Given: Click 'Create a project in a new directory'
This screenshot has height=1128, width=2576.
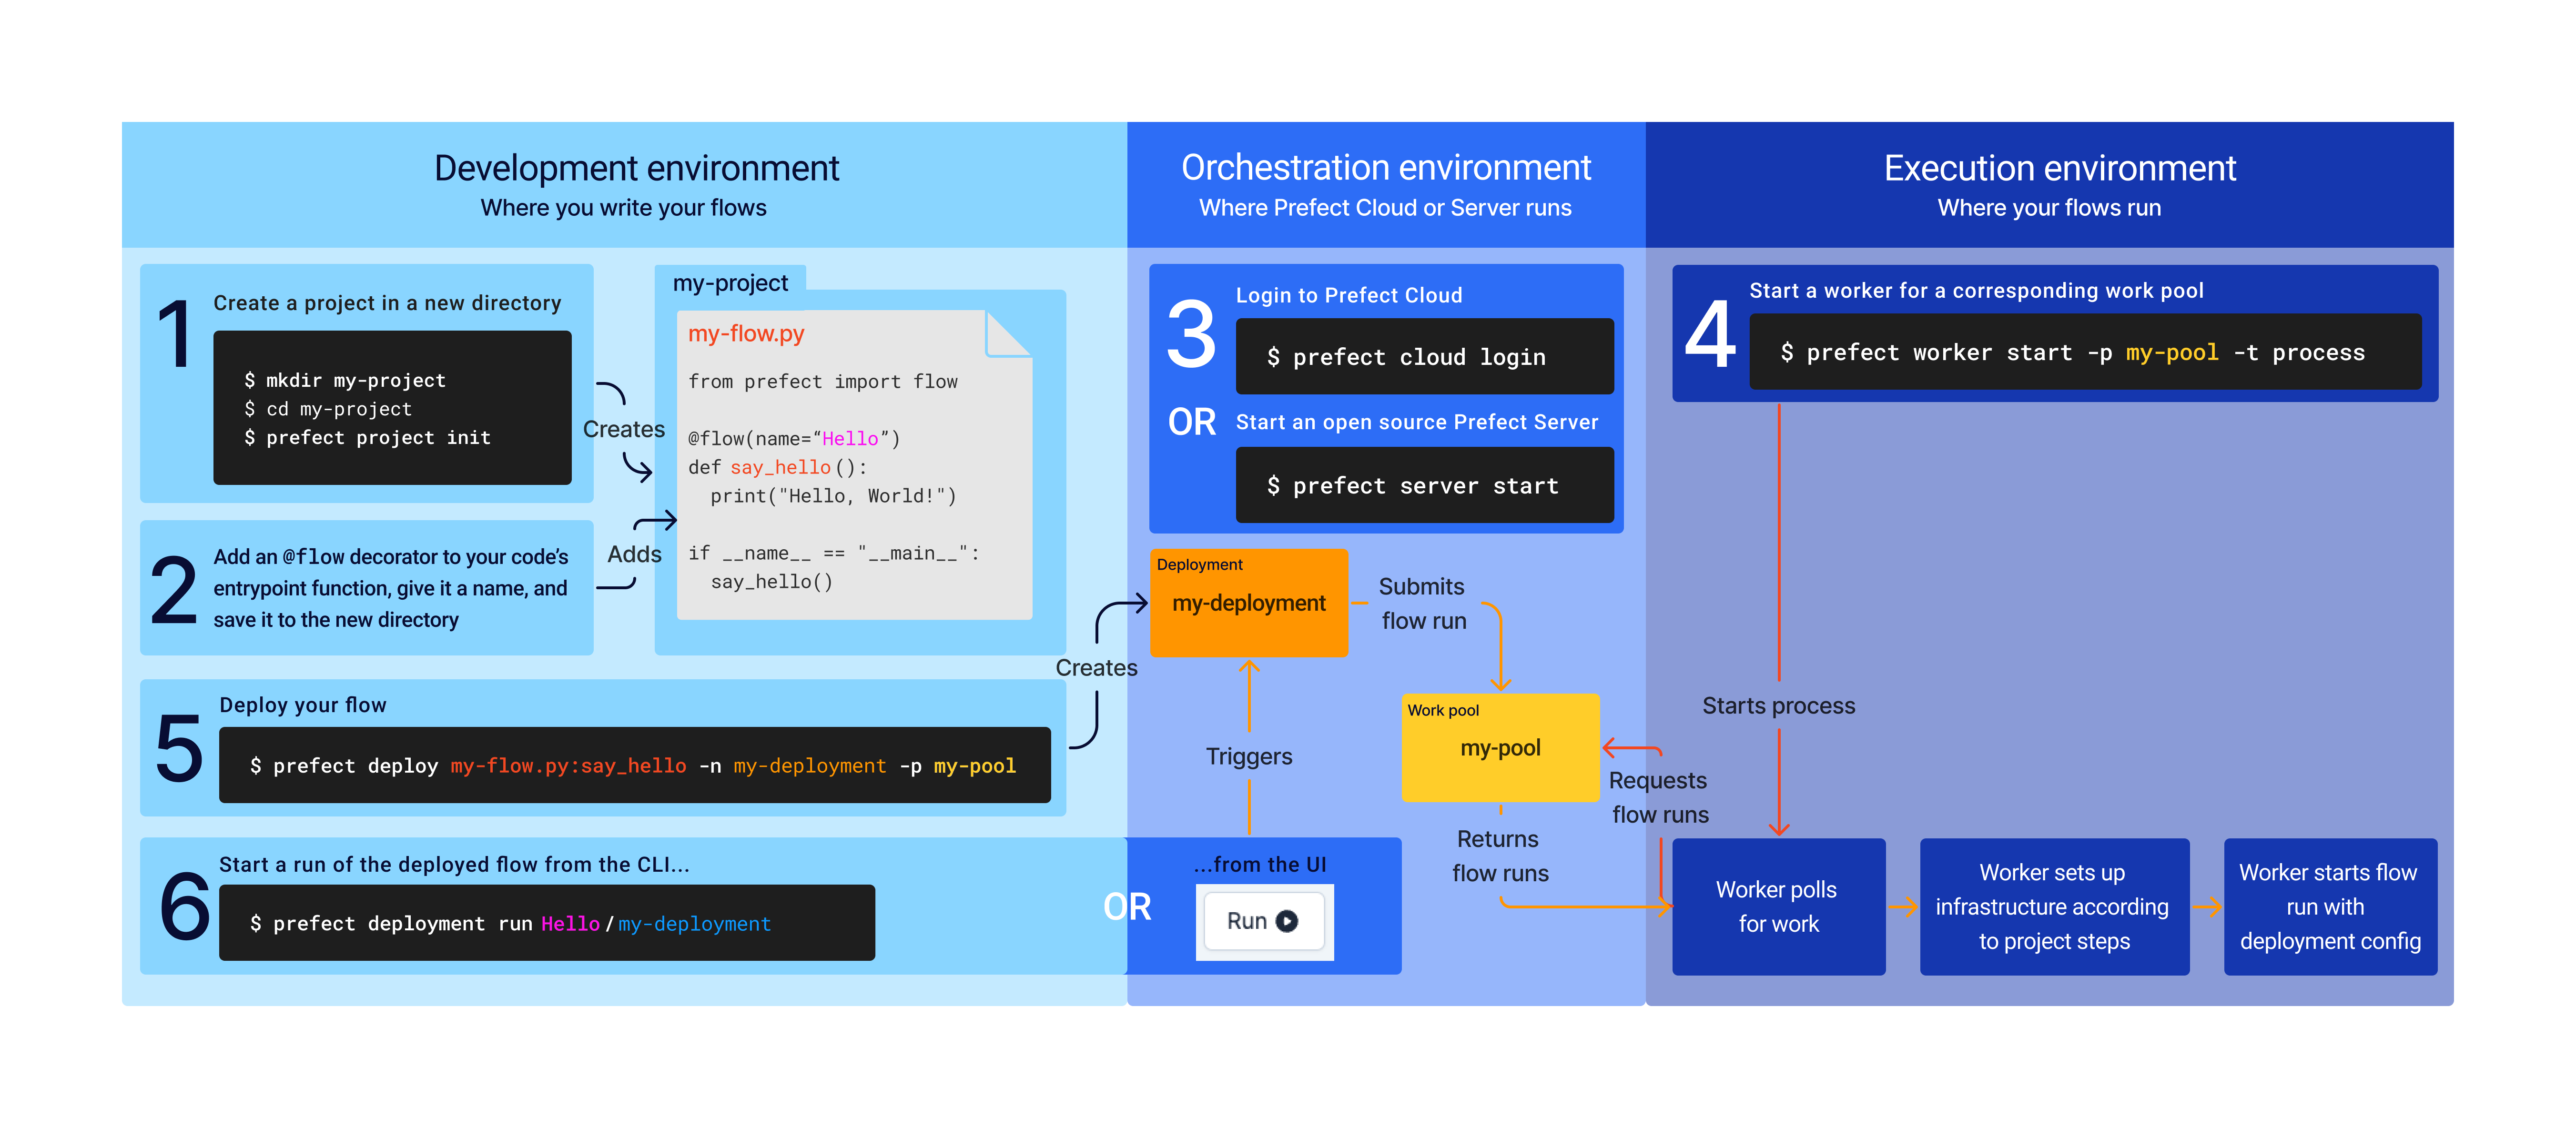Looking at the screenshot, I should point(387,303).
